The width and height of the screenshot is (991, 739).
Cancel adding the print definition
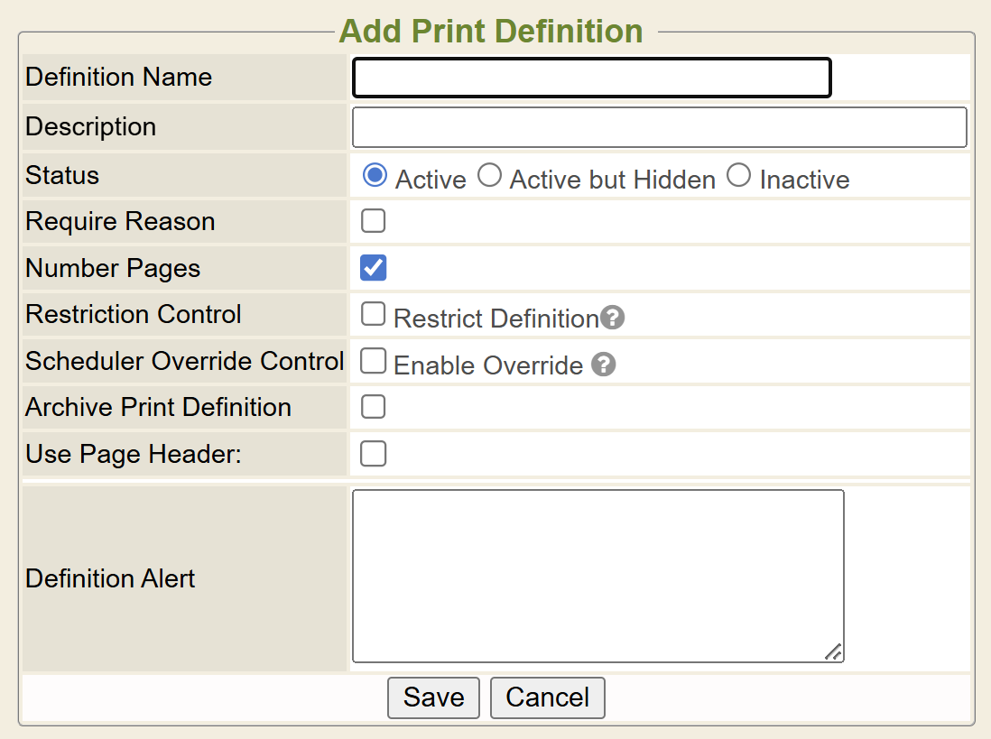click(547, 697)
